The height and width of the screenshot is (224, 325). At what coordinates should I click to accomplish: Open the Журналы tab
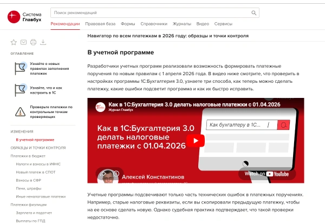coord(182,24)
